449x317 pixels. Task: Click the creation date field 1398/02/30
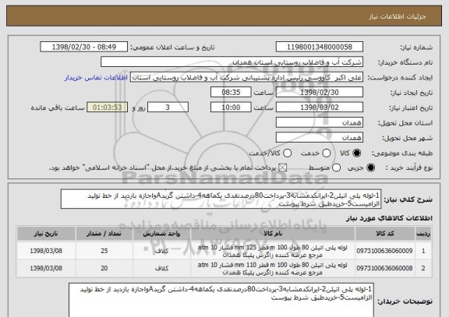pyautogui.click(x=320, y=93)
